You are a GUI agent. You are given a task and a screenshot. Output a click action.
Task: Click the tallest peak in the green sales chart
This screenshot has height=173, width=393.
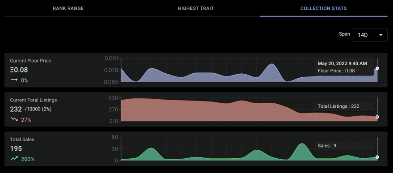tap(302, 143)
